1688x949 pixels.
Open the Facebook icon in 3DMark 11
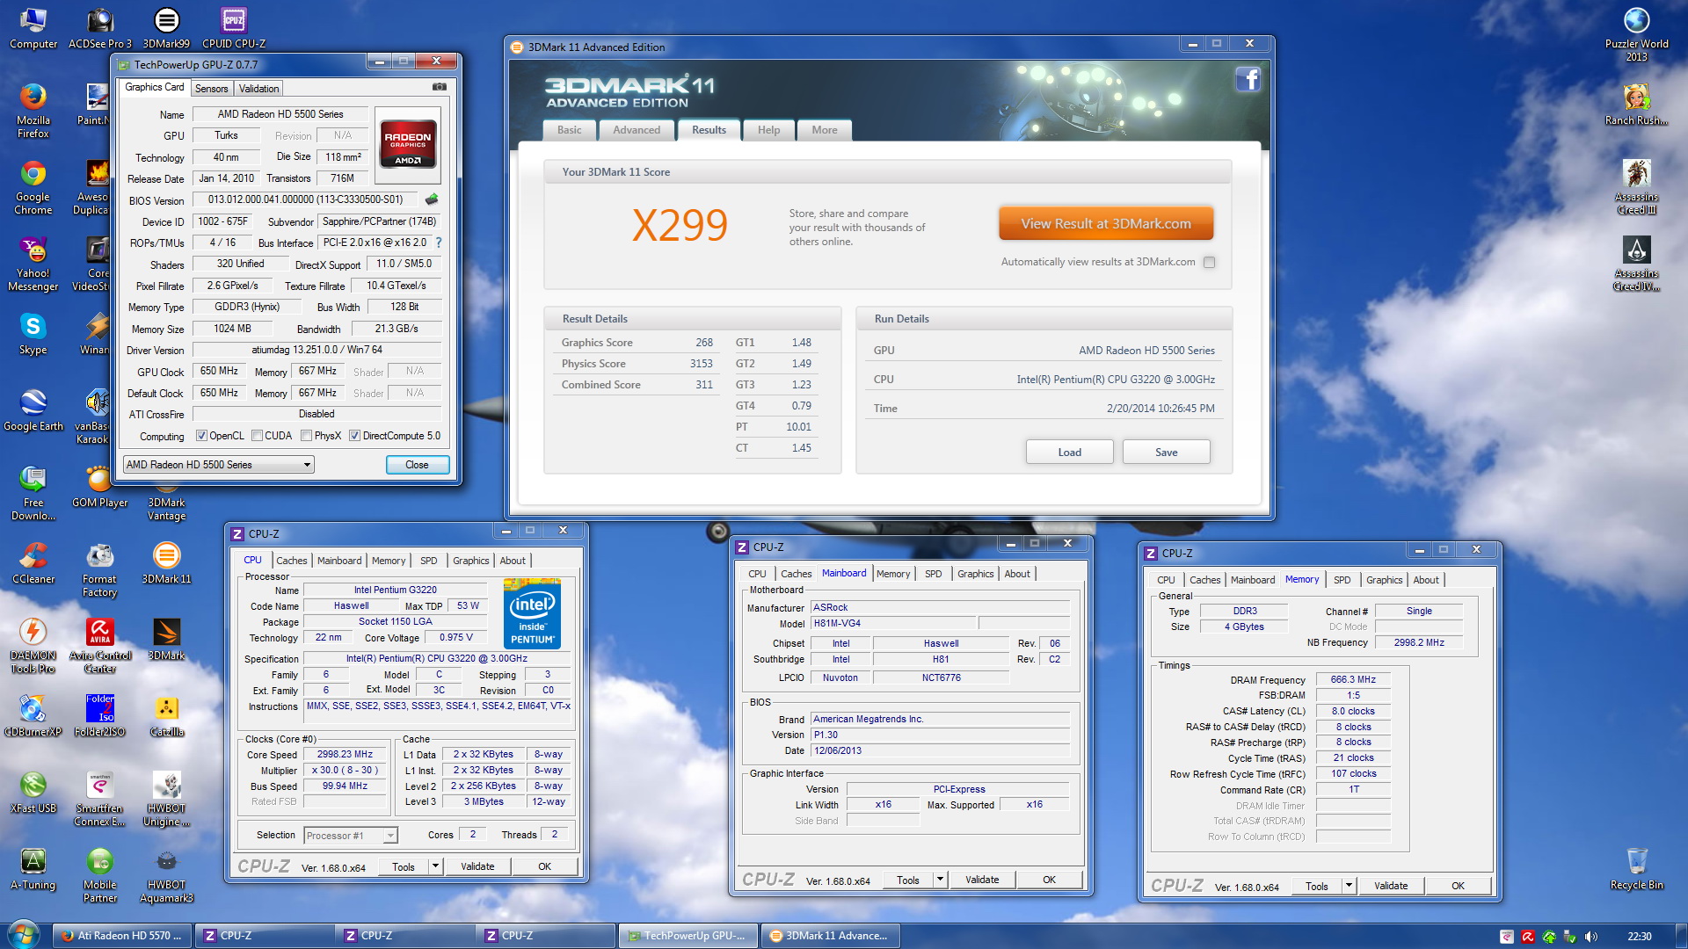click(1248, 79)
